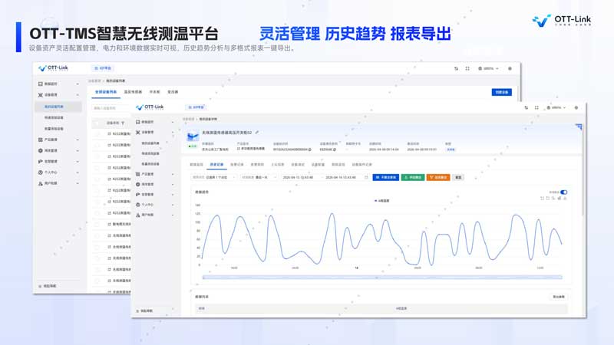This screenshot has width=614, height=345.
Task: Expand 数据监控 chevron in the front window sidebar
Action: 173,122
